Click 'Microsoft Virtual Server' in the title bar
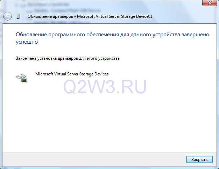The width and height of the screenshot is (219, 169). [98, 16]
